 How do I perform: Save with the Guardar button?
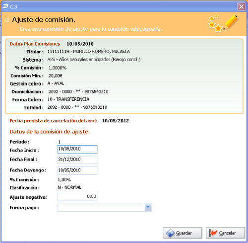[x=183, y=233]
